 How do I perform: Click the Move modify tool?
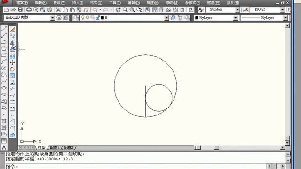pos(13,62)
